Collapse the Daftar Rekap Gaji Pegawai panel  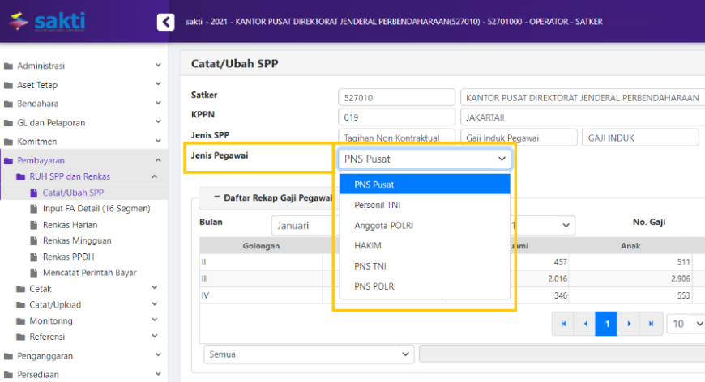point(217,197)
